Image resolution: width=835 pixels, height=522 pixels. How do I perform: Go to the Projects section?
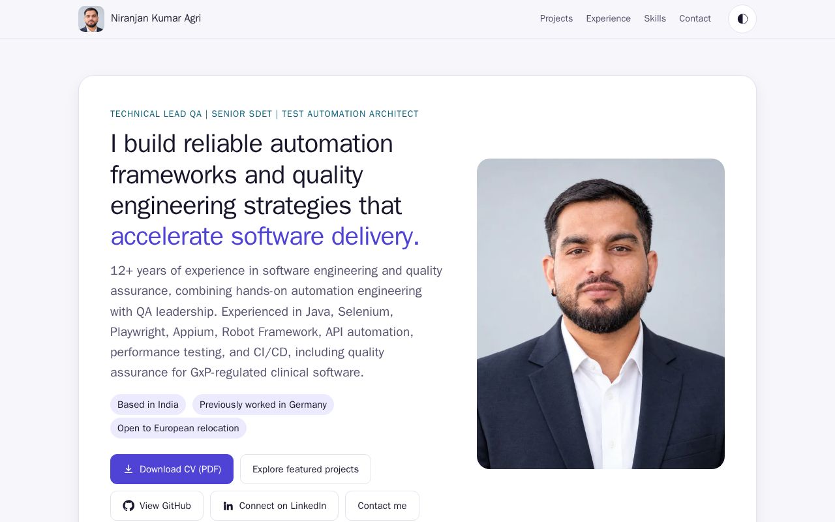point(556,19)
